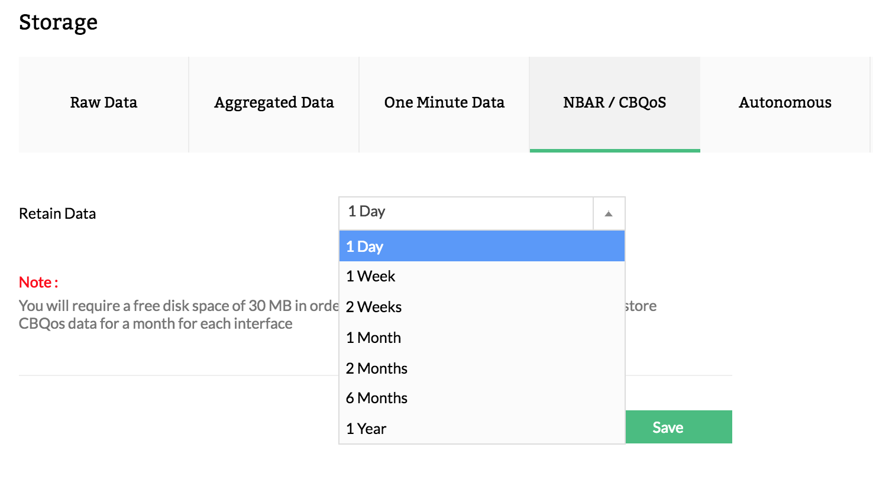
Task: Click the horizontal divider below the note
Action: tap(177, 375)
